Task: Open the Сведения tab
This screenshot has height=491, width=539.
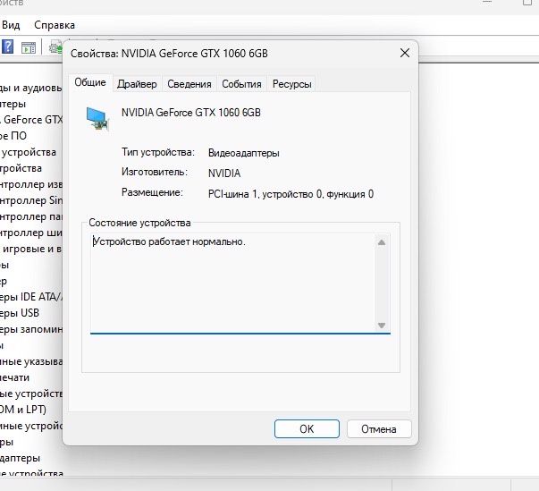Action: [189, 84]
